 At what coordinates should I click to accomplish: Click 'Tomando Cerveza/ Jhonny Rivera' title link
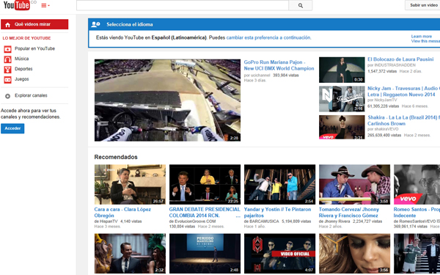tap(349, 213)
